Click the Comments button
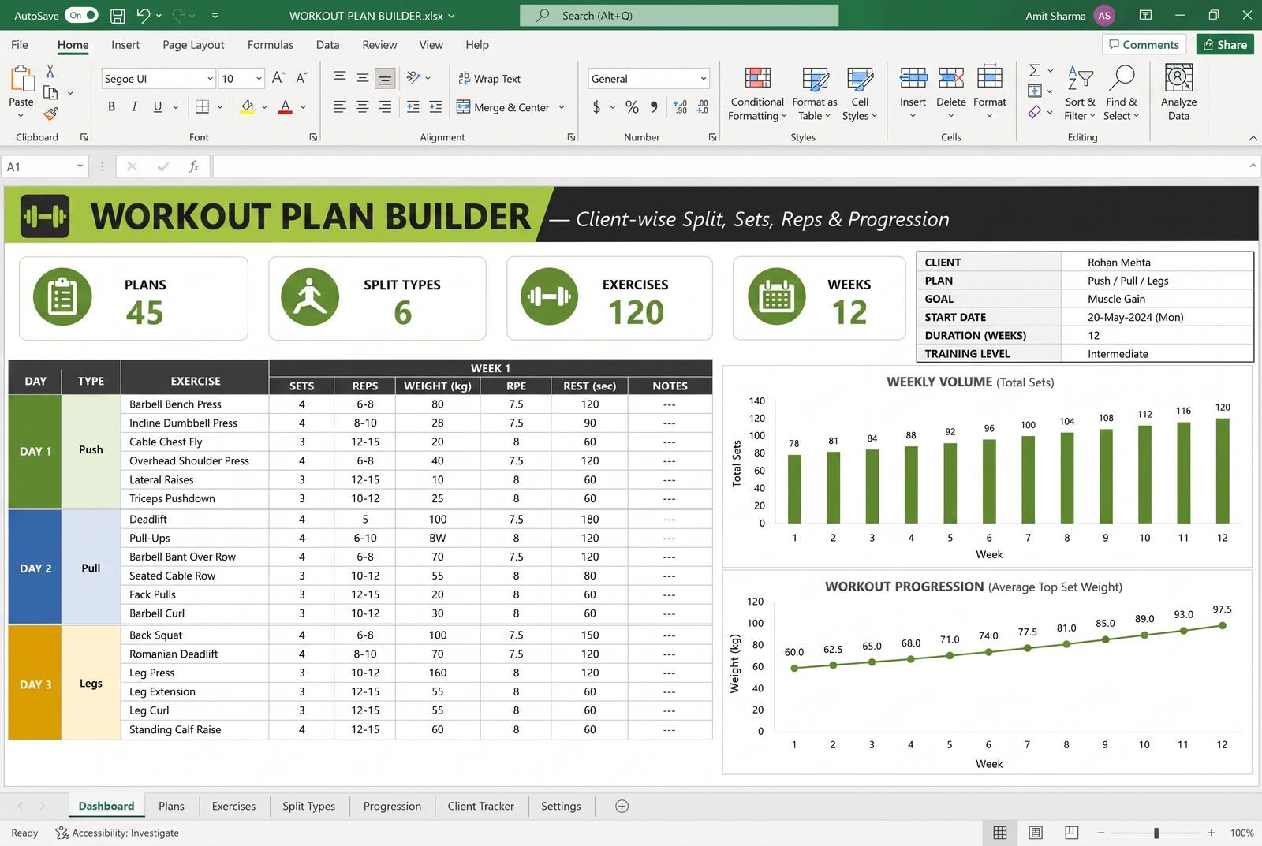Viewport: 1262px width, 846px height. coord(1144,44)
